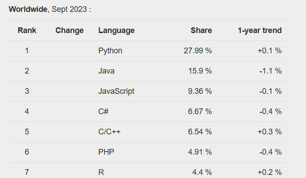Click the Language column header
Image resolution: width=306 pixels, height=178 pixels.
(x=117, y=30)
